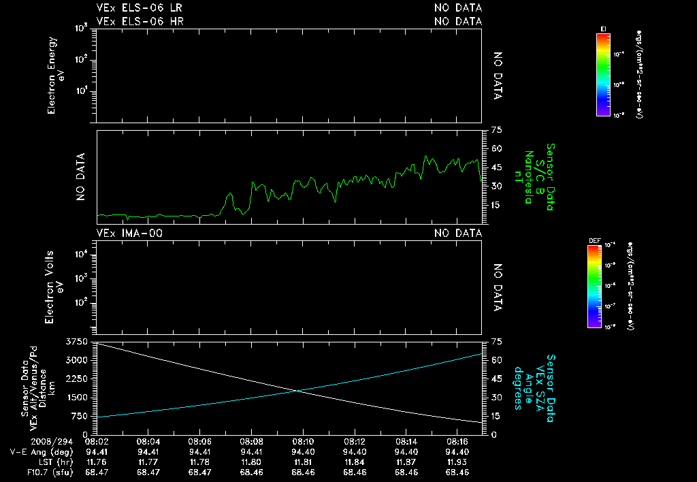Click the 08:12 time tick label
Viewport: 697px width, 482px height.
(354, 442)
